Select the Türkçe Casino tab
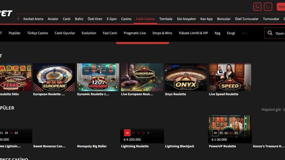The height and width of the screenshot is (160, 285). 37,33
